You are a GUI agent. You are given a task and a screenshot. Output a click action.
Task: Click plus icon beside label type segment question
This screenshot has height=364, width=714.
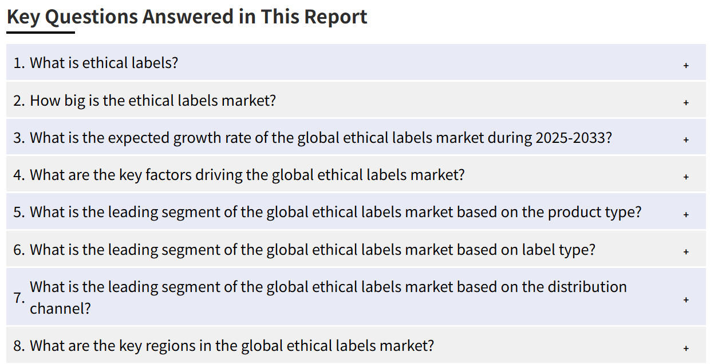(685, 252)
